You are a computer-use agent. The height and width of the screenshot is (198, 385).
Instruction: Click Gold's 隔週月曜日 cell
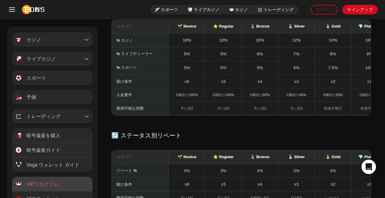tap(333, 108)
